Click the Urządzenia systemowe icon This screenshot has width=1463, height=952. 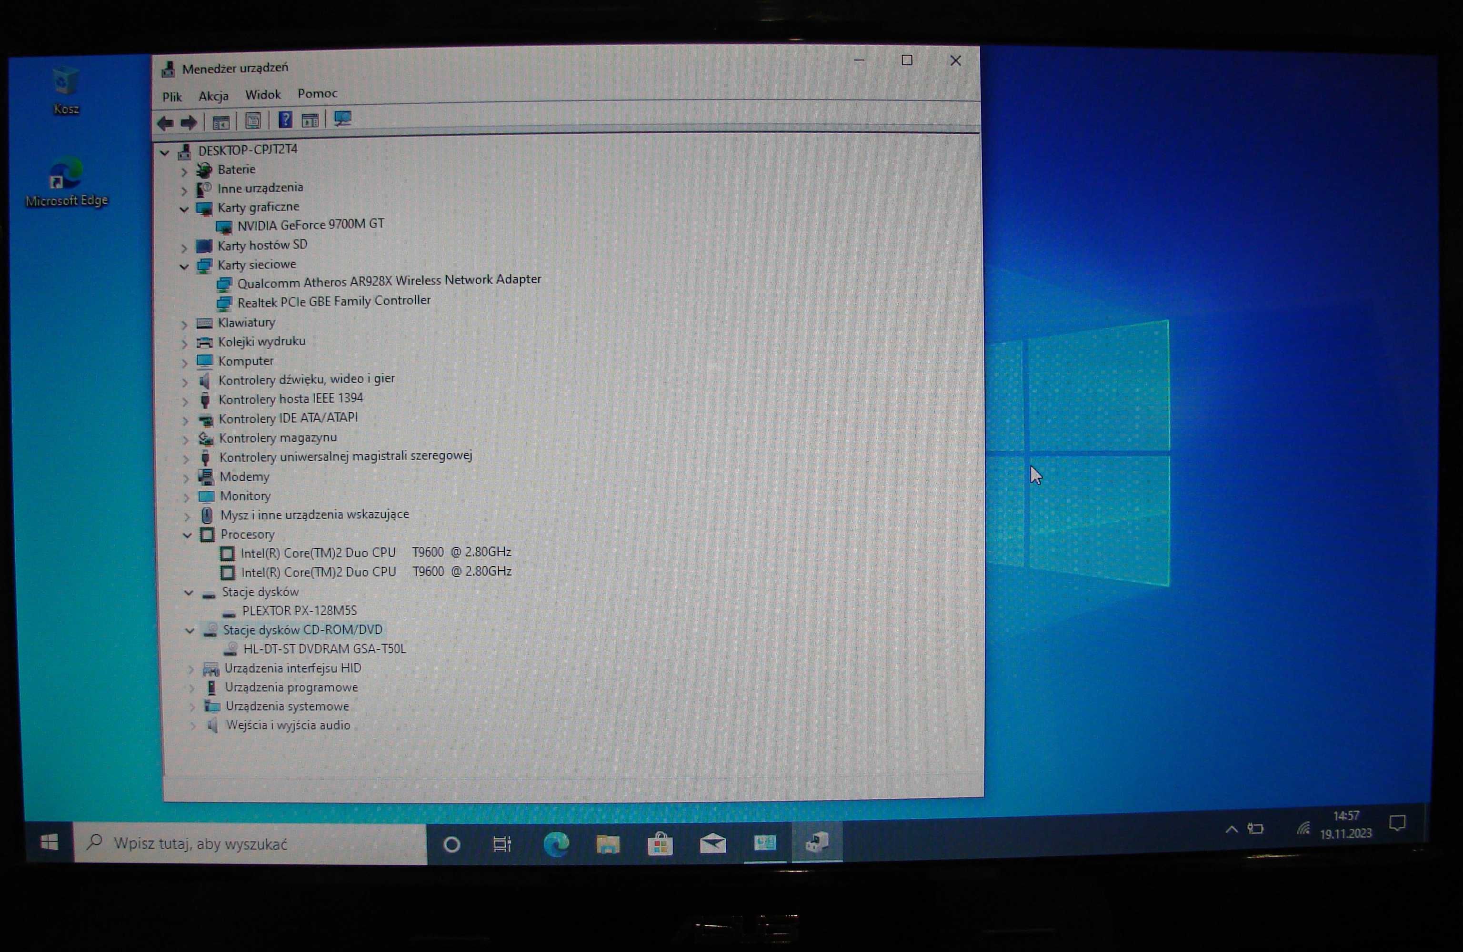[212, 707]
